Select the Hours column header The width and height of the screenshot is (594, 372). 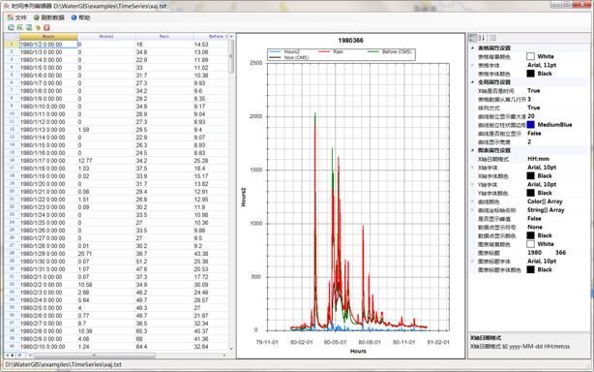pos(48,37)
